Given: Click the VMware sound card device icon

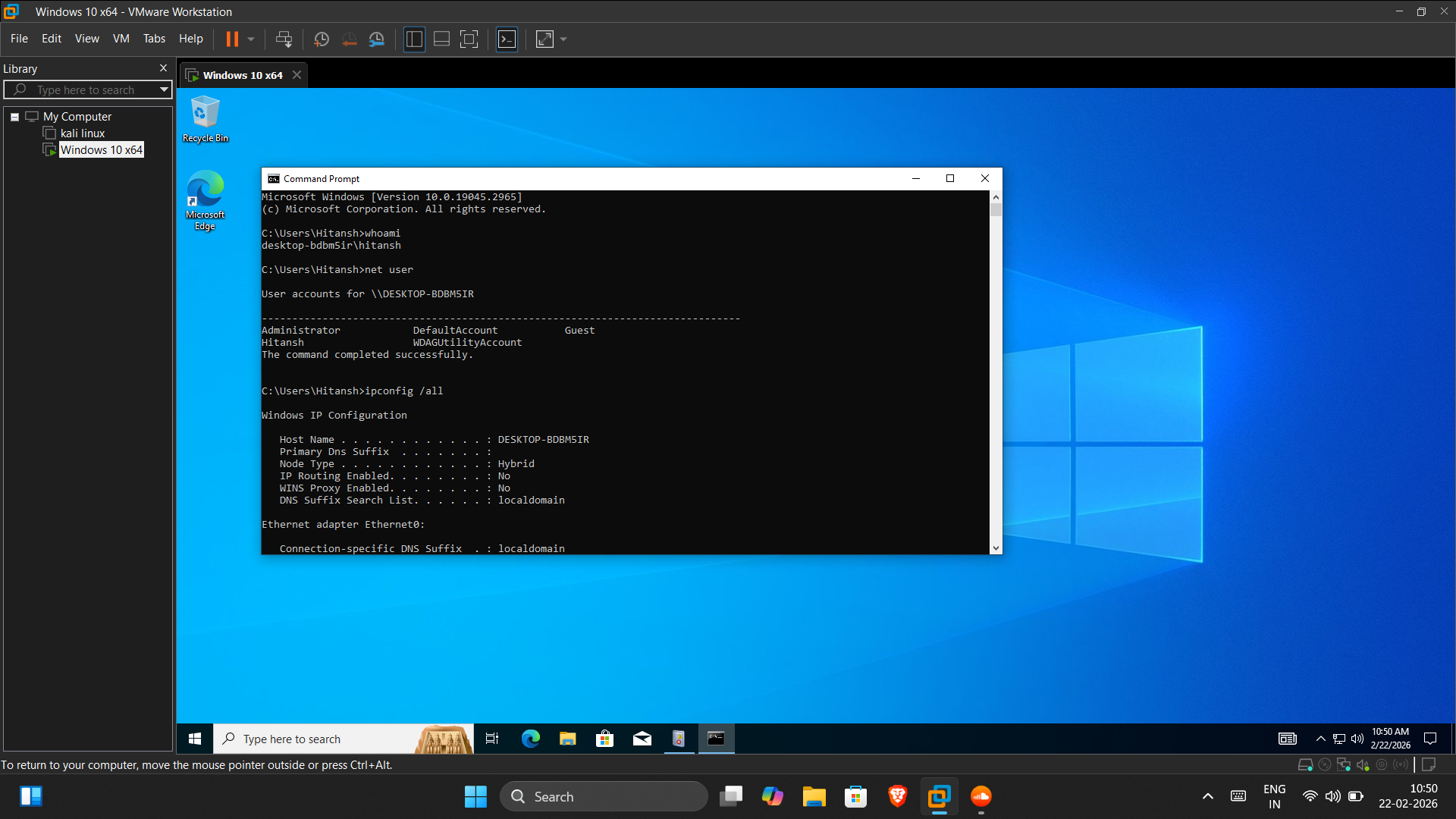Looking at the screenshot, I should click(x=1363, y=764).
